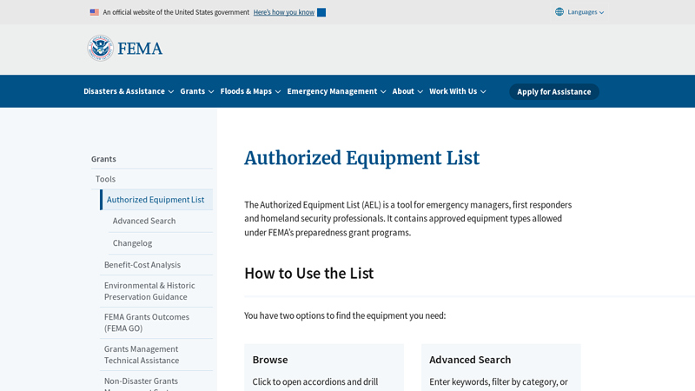Open Grants in the sidebar
This screenshot has width=695, height=391.
103,159
